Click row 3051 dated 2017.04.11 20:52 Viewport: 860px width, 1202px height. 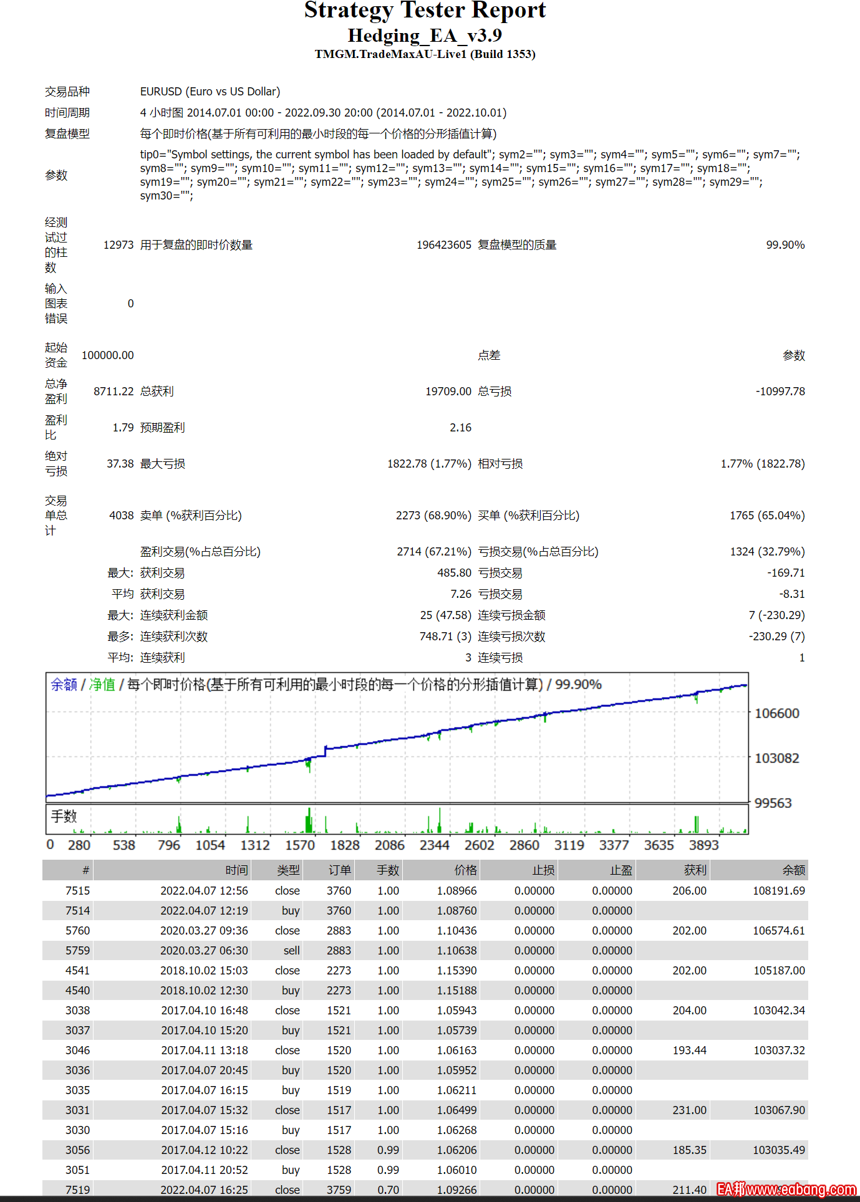coord(425,1170)
